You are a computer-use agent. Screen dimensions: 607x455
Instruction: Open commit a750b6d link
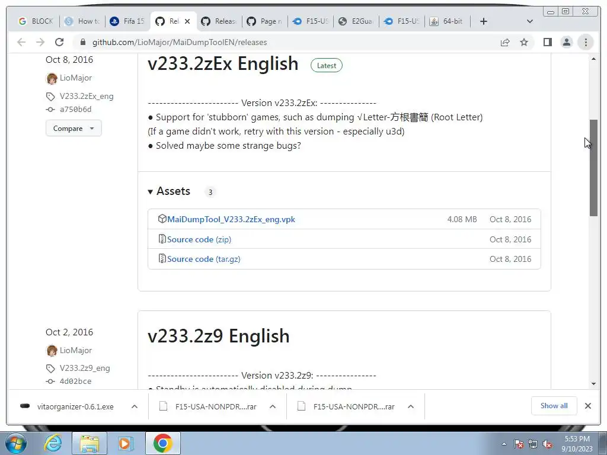coord(75,110)
